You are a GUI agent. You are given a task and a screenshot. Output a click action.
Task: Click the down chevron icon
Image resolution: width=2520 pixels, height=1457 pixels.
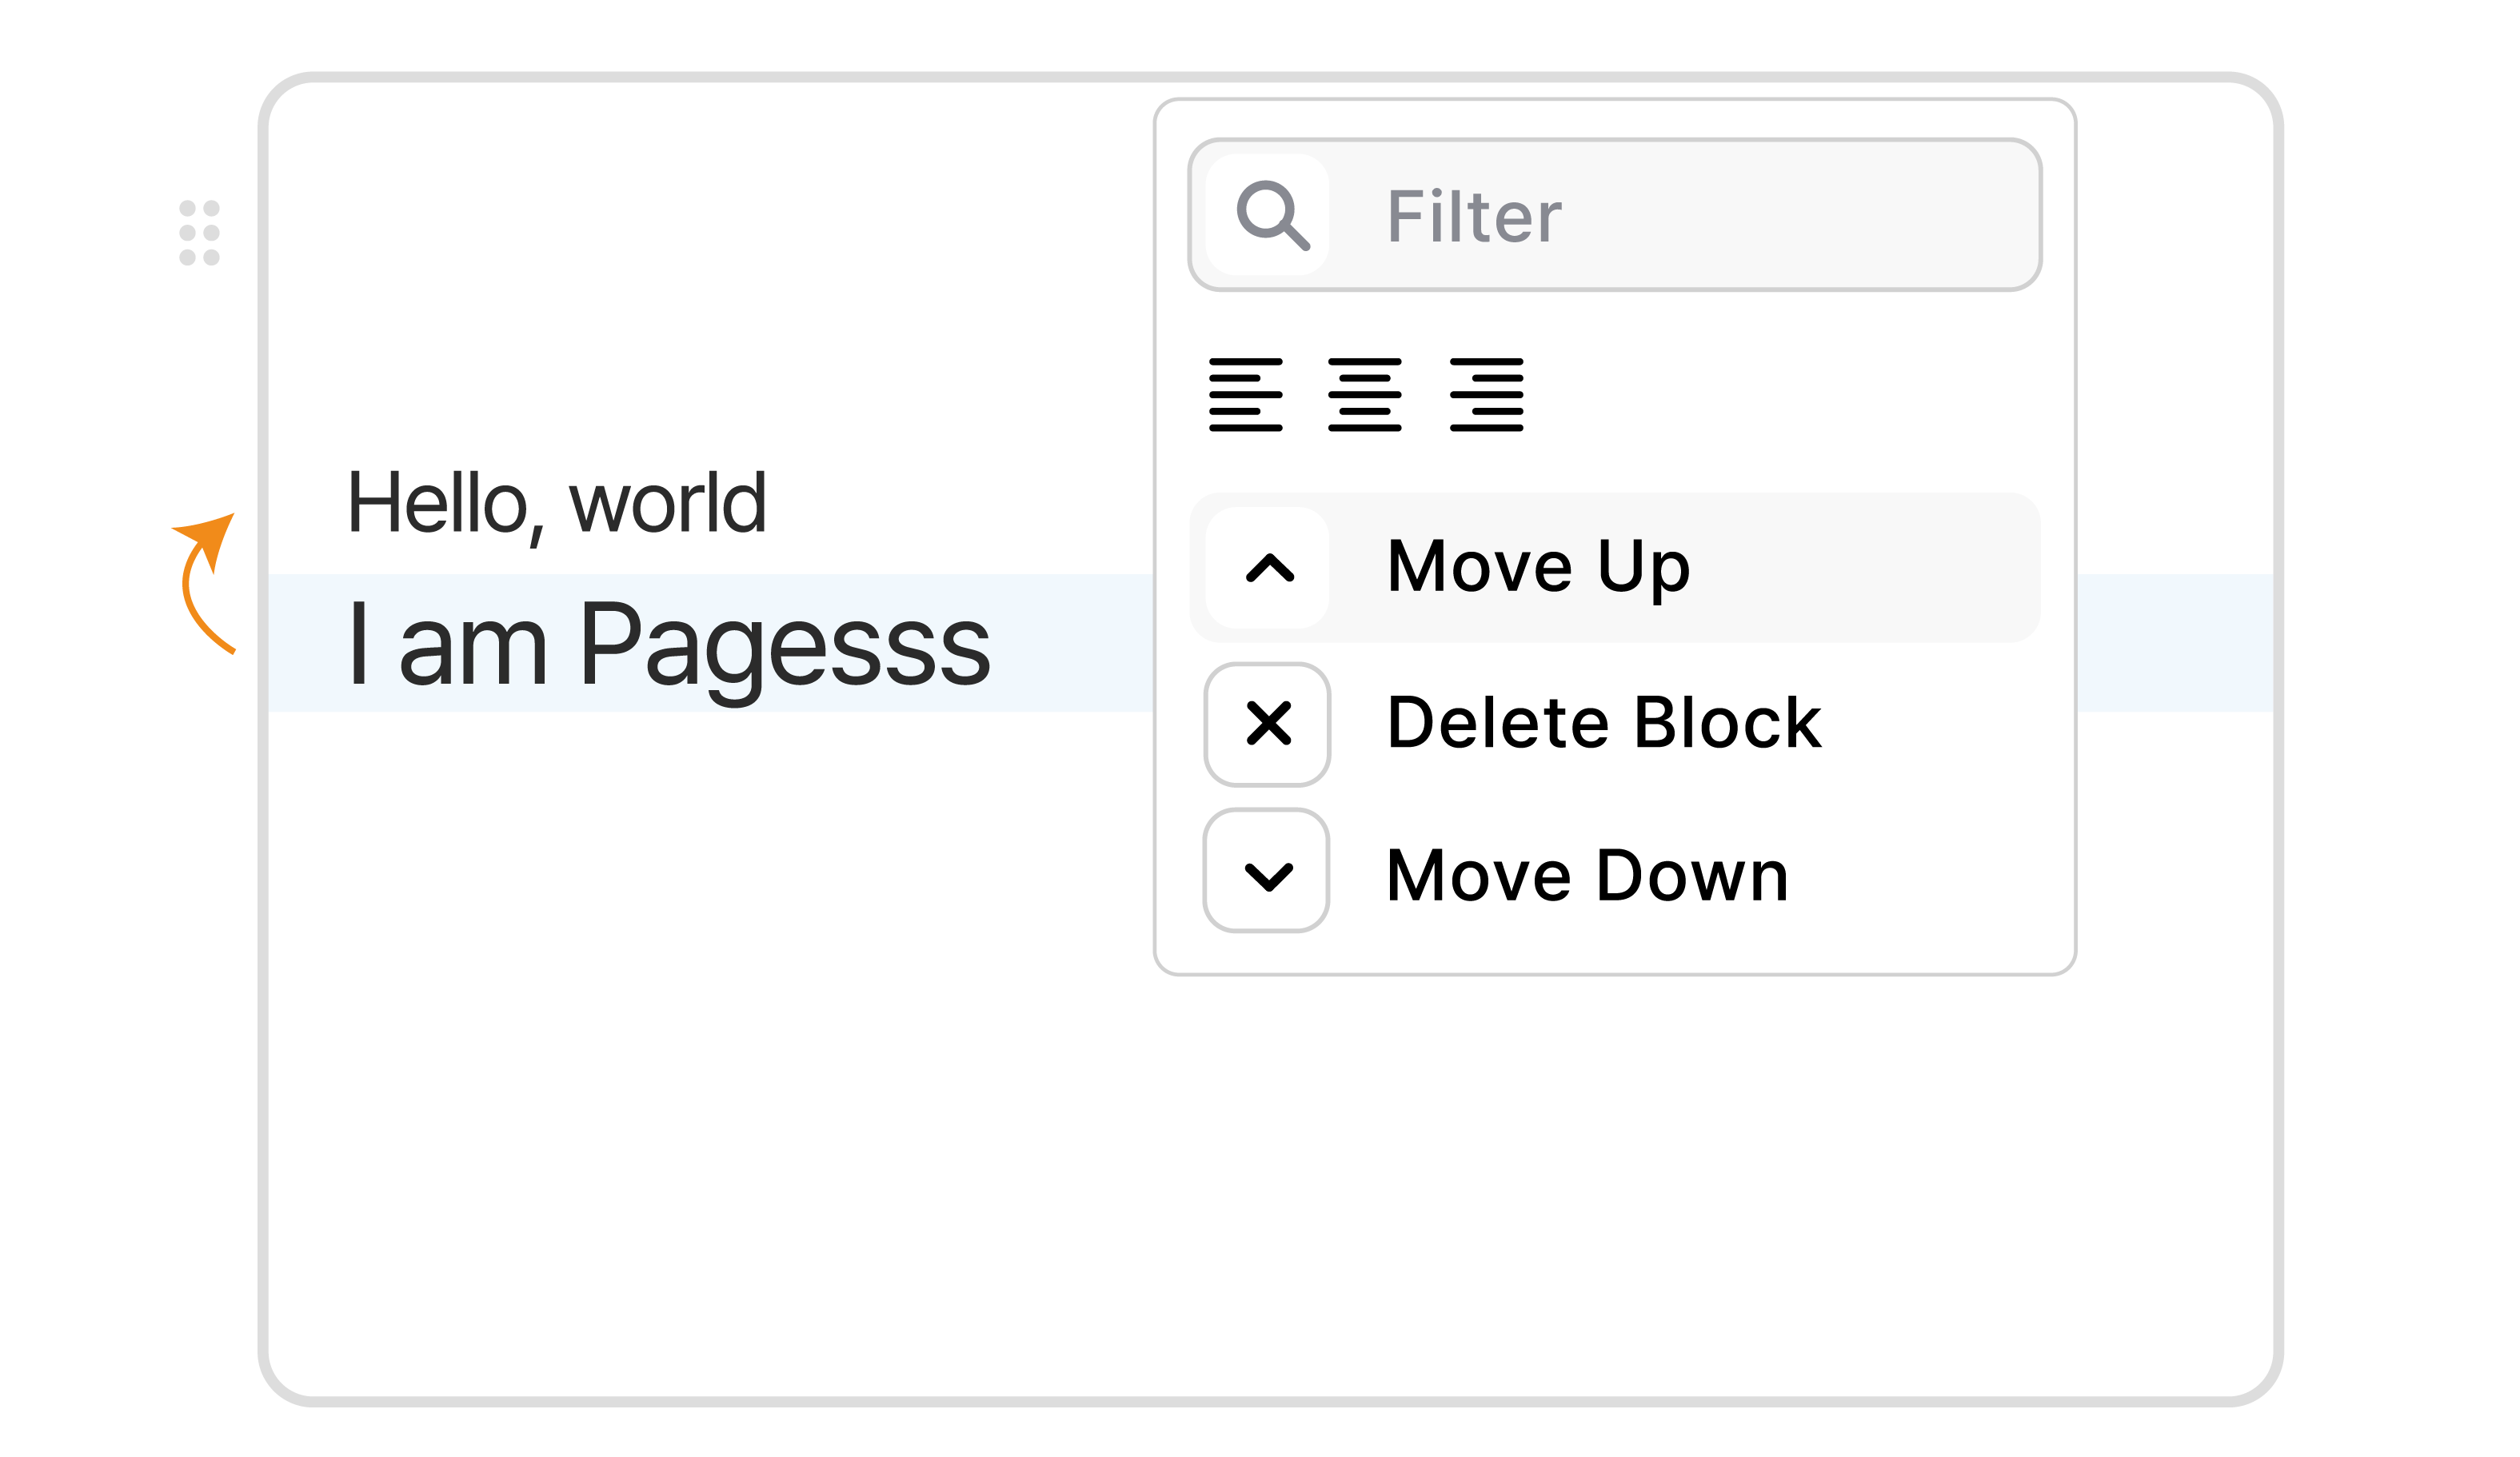point(1268,877)
